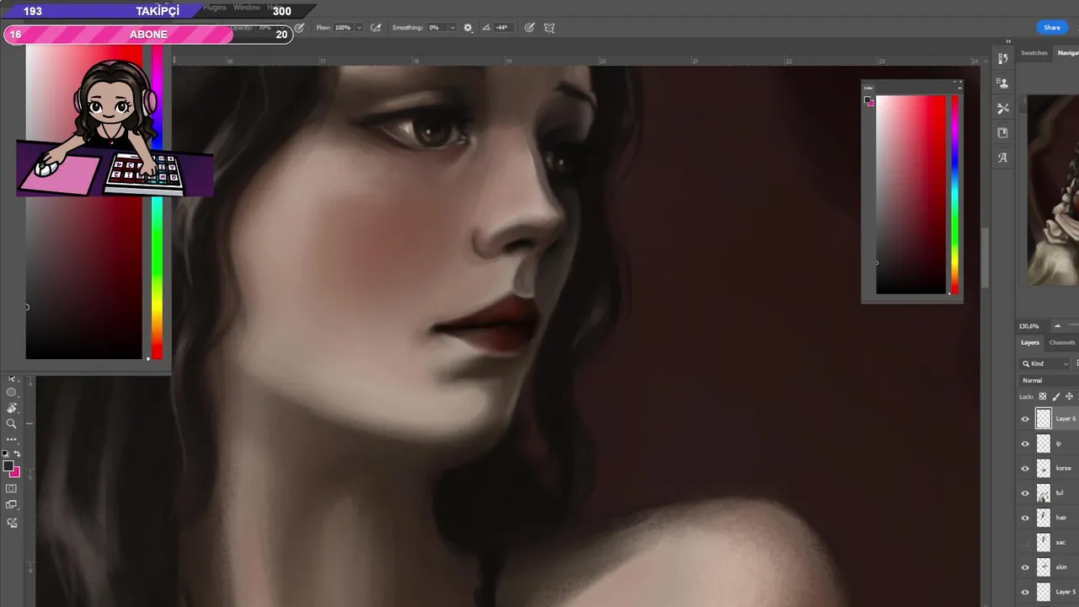Screen dimensions: 1079x607
Task: Edit the Navigator zoom 130,6% field
Action: tap(1028, 326)
